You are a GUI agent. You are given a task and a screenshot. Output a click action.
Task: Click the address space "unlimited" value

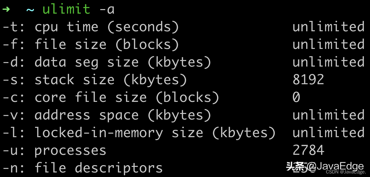pos(328,115)
